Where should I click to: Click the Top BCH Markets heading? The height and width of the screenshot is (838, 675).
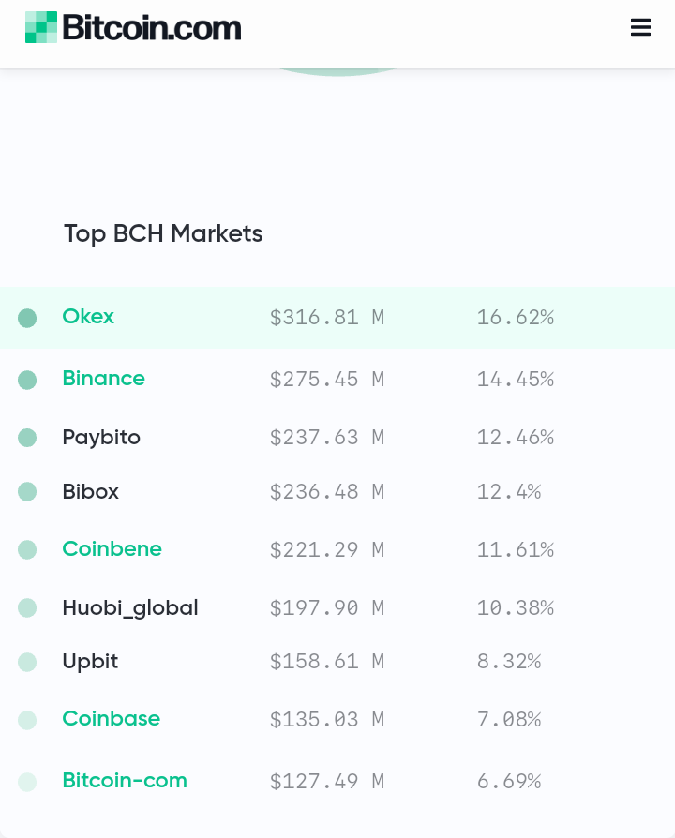(x=163, y=233)
